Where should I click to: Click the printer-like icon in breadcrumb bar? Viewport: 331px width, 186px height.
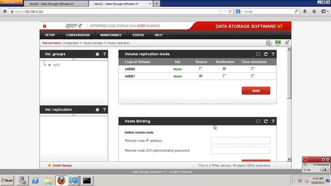tap(269, 43)
